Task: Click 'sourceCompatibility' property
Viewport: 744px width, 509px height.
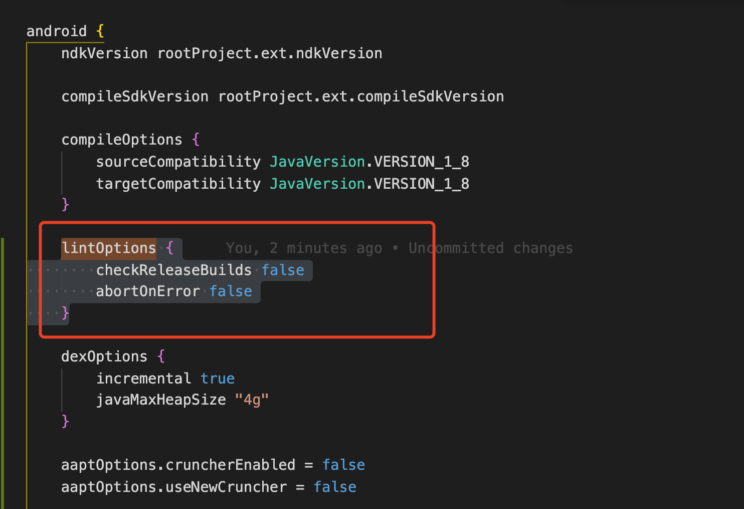Action: coord(178,162)
